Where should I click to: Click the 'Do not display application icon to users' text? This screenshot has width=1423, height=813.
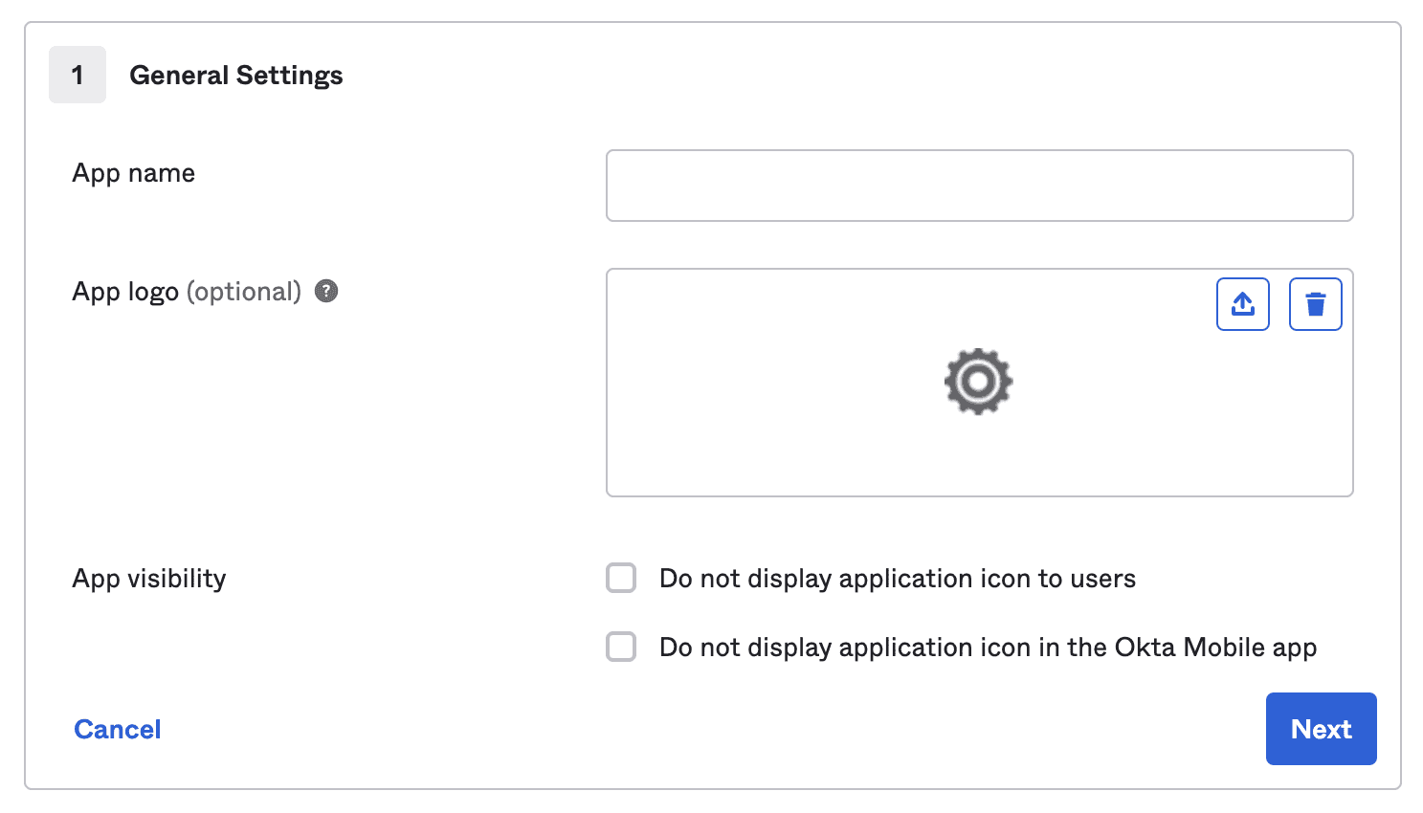[x=897, y=579]
